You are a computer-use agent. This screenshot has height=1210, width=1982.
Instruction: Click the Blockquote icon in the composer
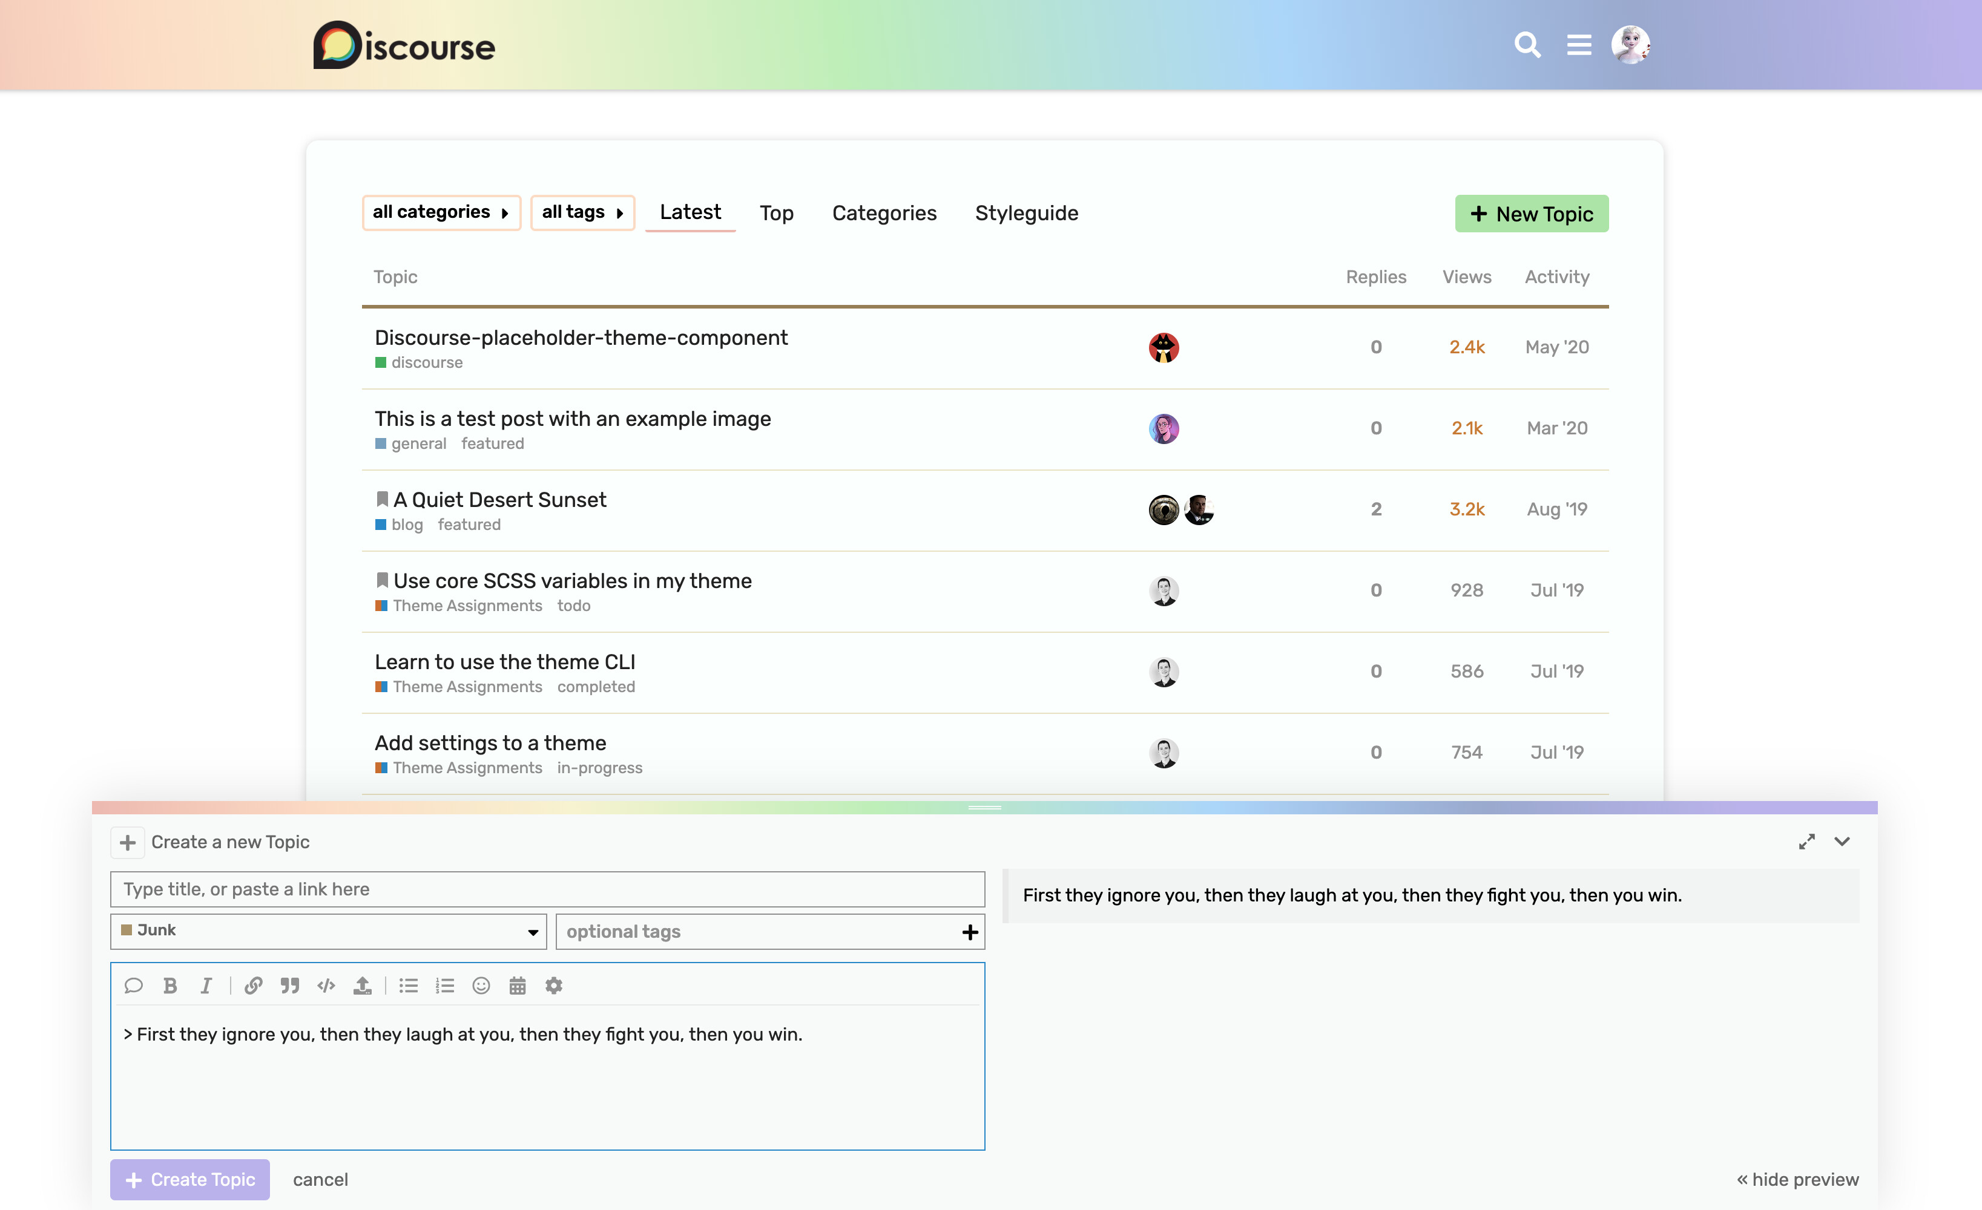[289, 985]
